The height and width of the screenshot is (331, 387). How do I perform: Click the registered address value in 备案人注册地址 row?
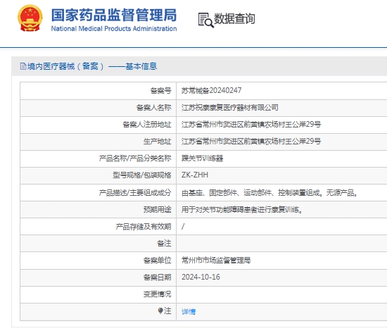pyautogui.click(x=251, y=124)
